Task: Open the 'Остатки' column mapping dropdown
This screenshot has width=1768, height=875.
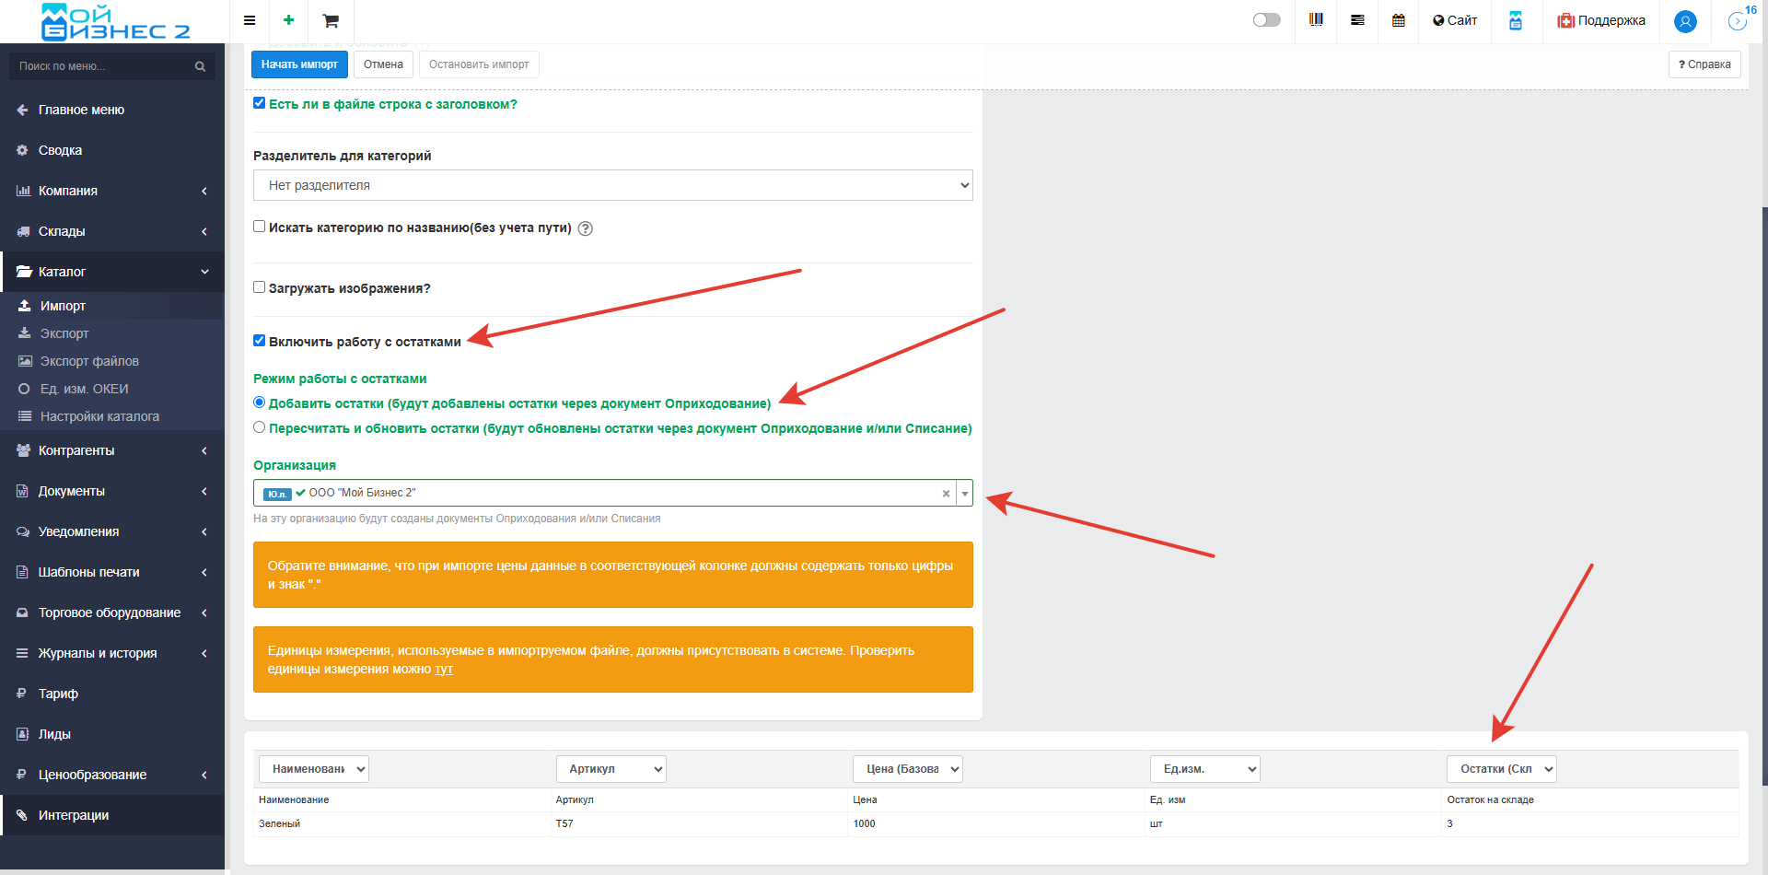Action: pos(1501,769)
